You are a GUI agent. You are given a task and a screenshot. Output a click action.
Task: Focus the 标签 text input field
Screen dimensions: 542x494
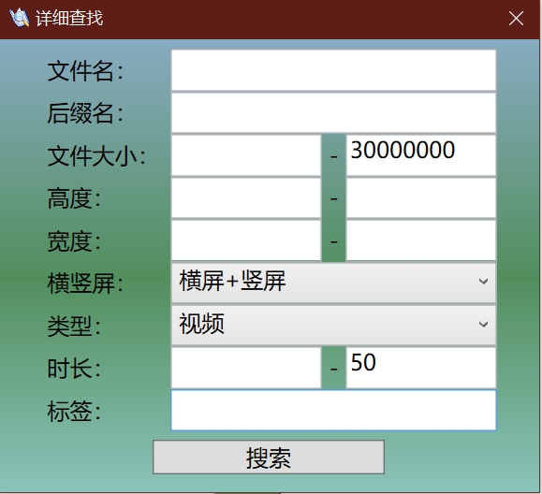333,410
